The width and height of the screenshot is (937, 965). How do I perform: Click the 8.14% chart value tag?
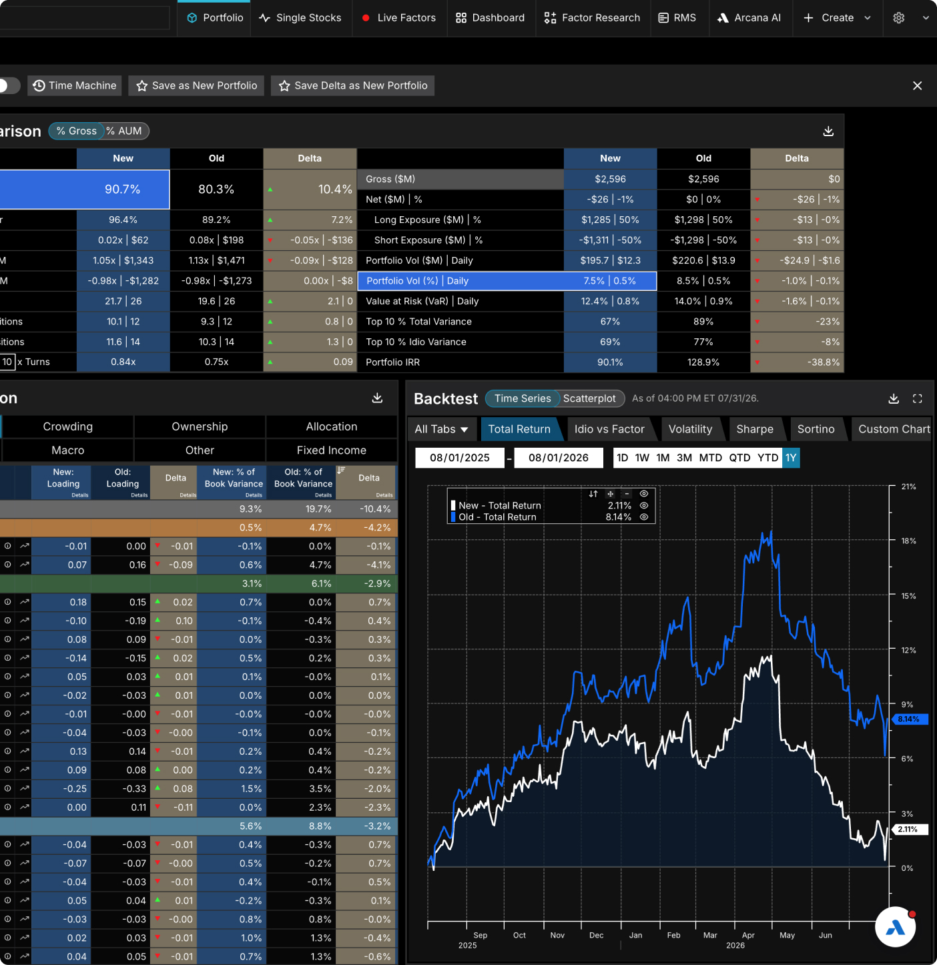[x=909, y=719]
